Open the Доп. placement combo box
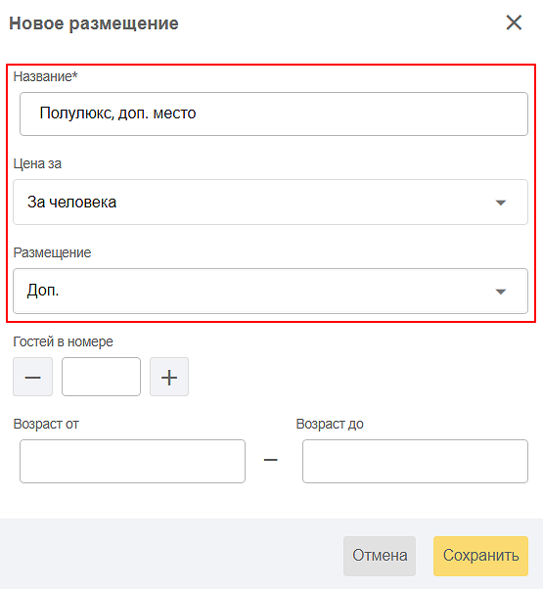 (270, 292)
